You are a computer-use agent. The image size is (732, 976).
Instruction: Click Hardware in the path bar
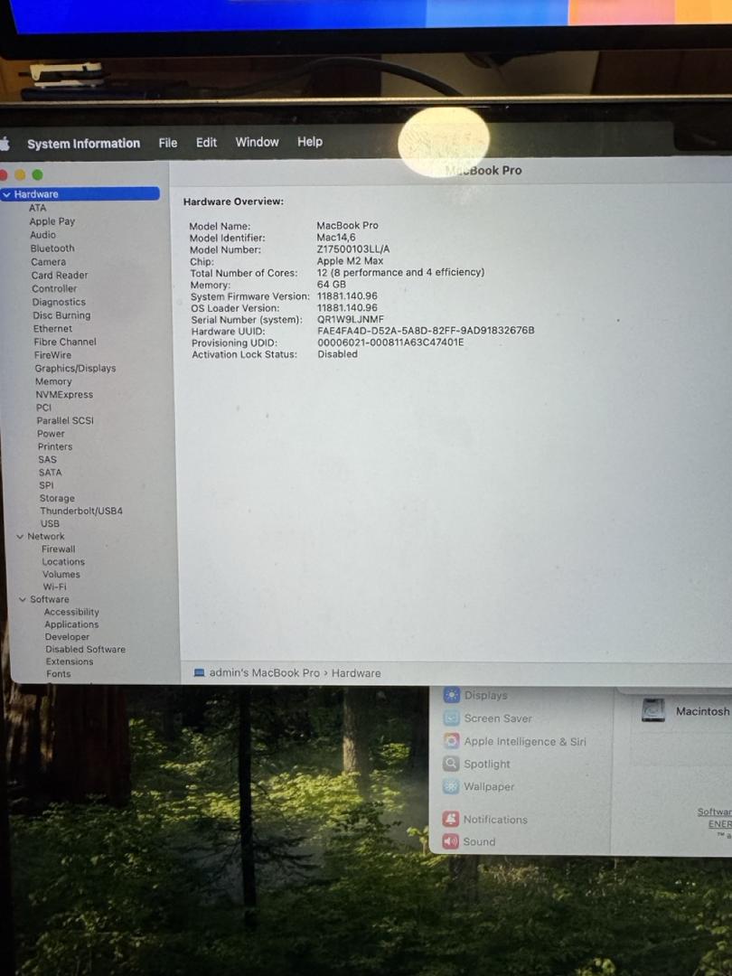coord(356,673)
